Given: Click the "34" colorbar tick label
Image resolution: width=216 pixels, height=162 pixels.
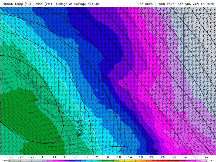Looking at the screenshot, I should point(185,157).
